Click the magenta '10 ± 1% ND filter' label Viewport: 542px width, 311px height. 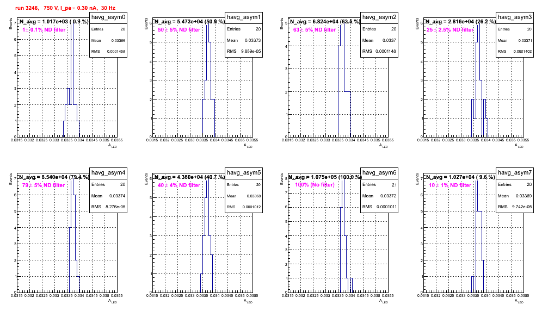[x=450, y=185]
